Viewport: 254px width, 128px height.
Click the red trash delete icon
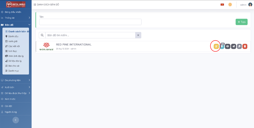[x=245, y=47]
